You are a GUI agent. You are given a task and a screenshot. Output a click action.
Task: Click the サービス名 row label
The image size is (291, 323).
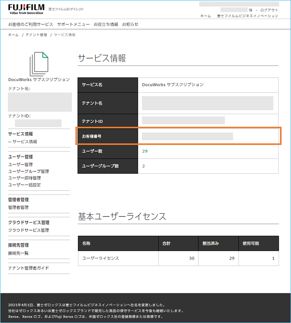point(107,85)
